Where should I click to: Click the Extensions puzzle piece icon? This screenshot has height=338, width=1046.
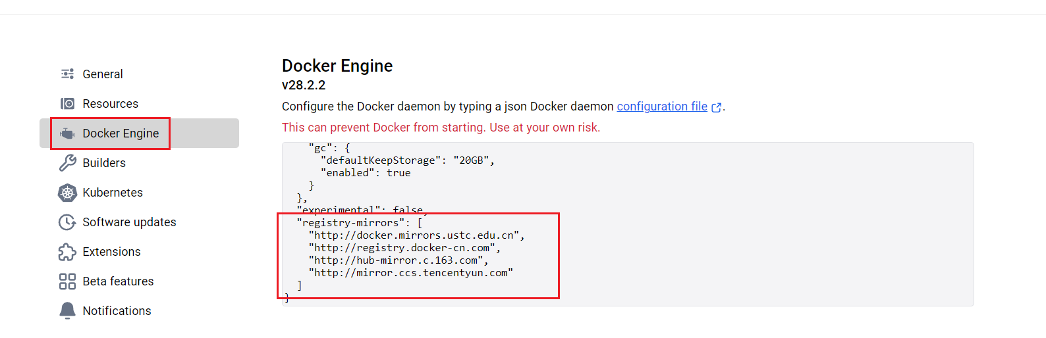tap(67, 252)
